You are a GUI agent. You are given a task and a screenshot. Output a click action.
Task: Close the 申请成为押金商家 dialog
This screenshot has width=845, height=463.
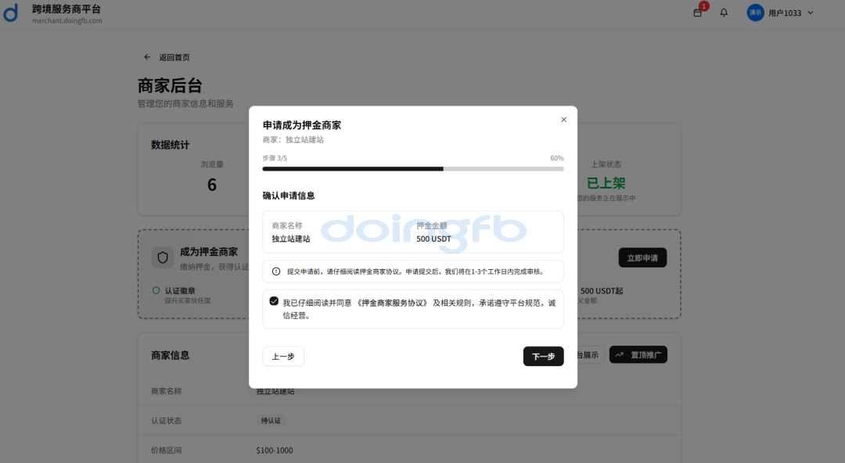pos(563,120)
